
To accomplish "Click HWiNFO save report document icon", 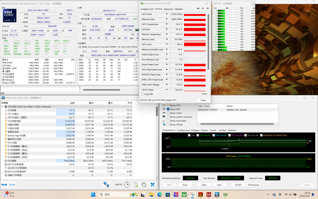I will point(135,184).
